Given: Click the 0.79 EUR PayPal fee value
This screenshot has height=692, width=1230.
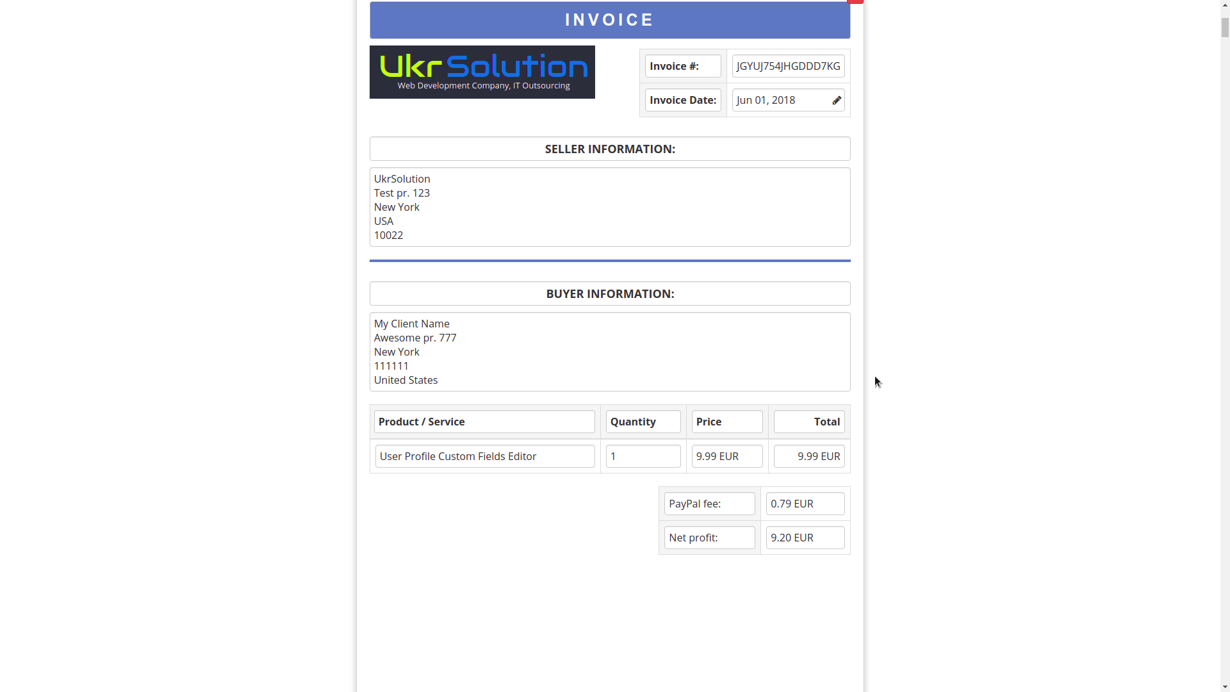Looking at the screenshot, I should [804, 504].
